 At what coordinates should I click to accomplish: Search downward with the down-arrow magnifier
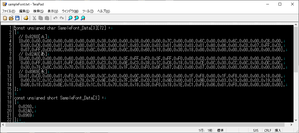(83, 18)
